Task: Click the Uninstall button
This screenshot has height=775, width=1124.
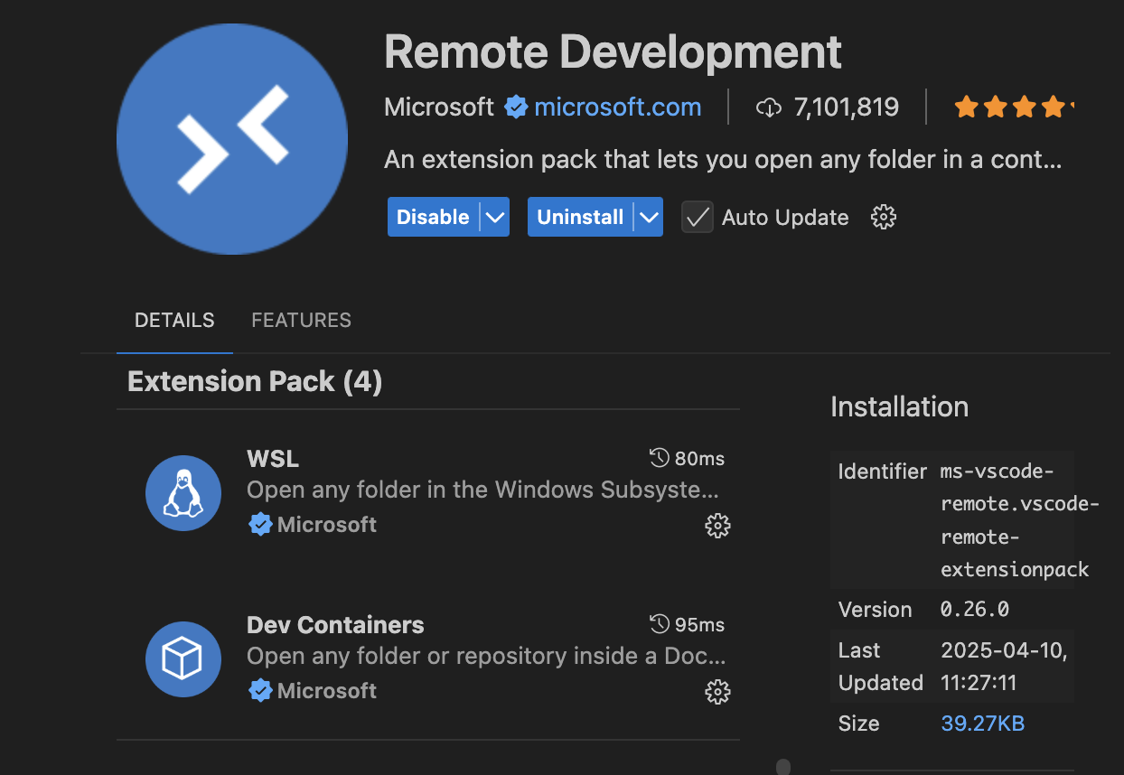Action: [580, 218]
